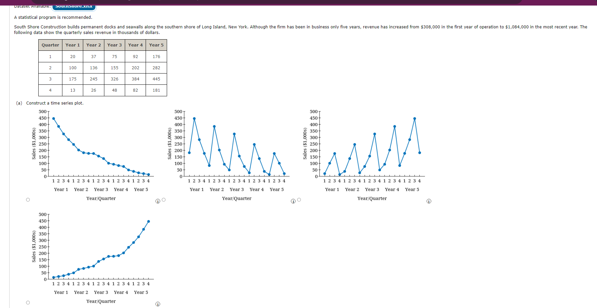Click the Year/Quarter label below the first plot
597x308 pixels.
[x=101, y=198]
